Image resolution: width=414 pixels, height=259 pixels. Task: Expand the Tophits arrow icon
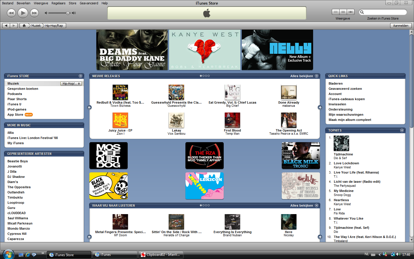[402, 130]
